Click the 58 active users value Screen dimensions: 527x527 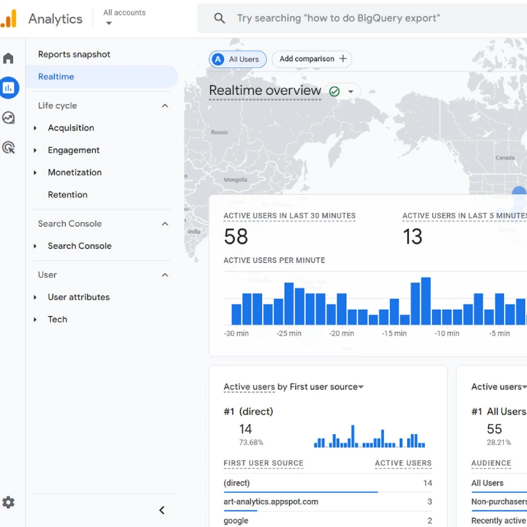[x=236, y=236]
